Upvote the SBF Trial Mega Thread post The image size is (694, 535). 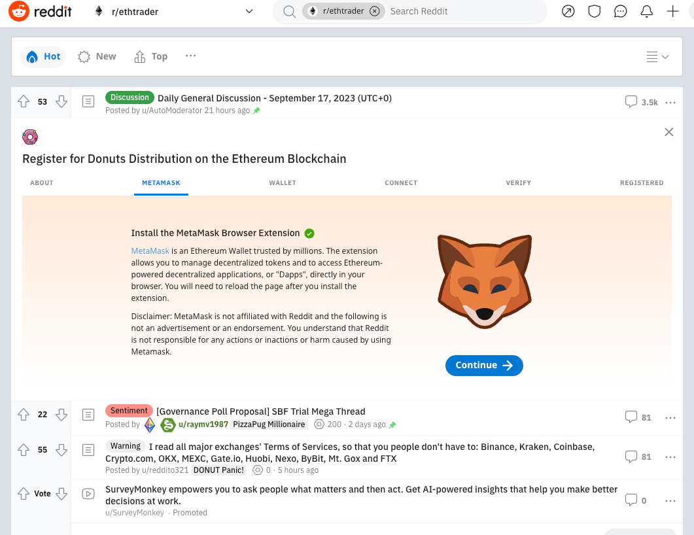pos(24,415)
